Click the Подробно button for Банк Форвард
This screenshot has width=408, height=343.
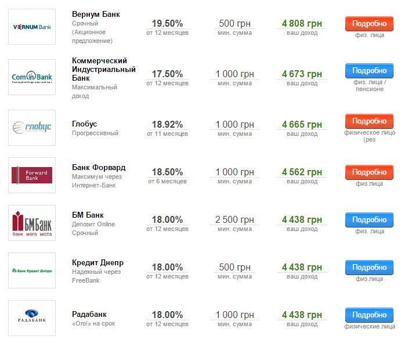tap(369, 172)
